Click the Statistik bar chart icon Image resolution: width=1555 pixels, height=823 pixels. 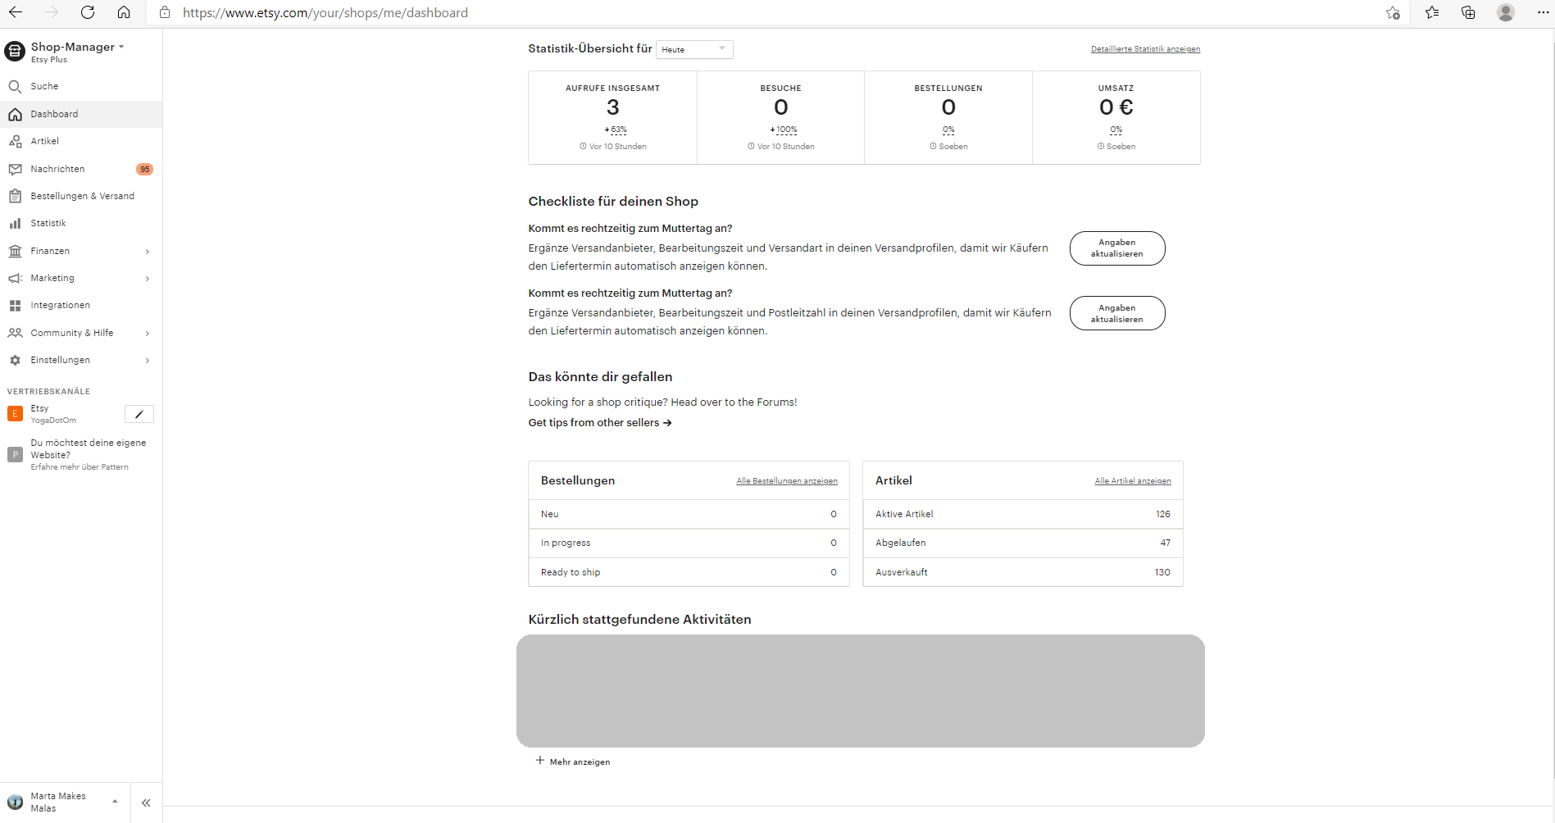[x=15, y=223]
